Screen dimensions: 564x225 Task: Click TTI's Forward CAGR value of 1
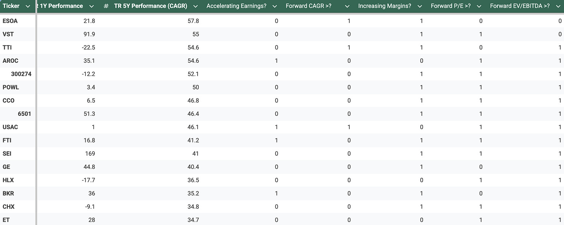pyautogui.click(x=349, y=48)
